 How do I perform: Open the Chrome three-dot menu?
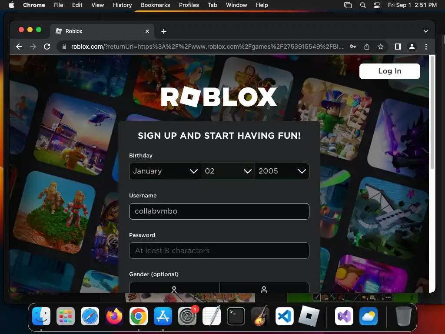coord(426,47)
